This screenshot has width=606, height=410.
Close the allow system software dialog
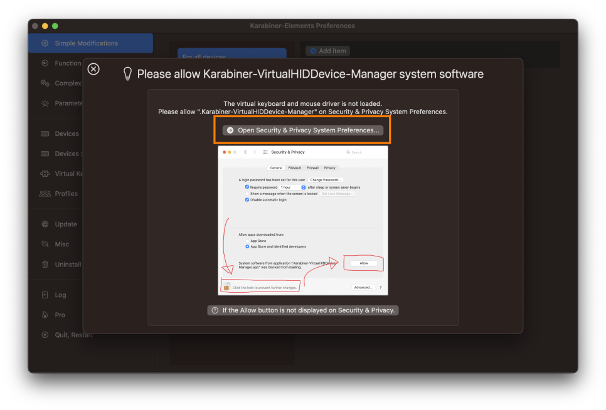pyautogui.click(x=93, y=69)
